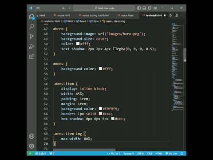The height and width of the screenshot is (160, 213).
Task: Open color picker for #f9f9f9 swatch
Action: point(100,108)
